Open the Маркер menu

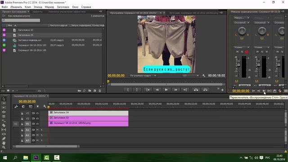tap(49, 7)
